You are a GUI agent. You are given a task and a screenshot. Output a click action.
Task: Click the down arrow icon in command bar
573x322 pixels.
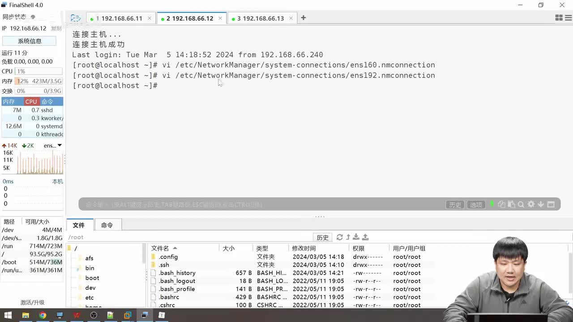point(541,204)
